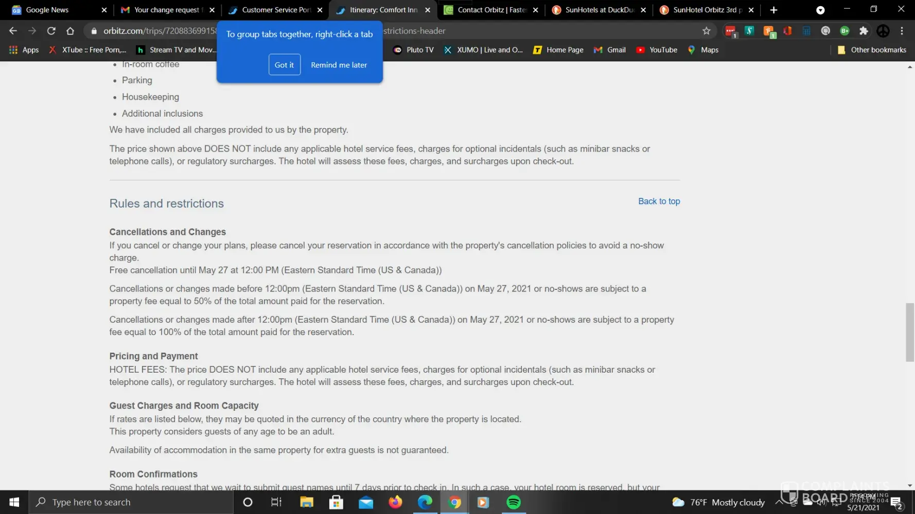Open the Home Page bookmark
Screen dimensions: 915x514
pyautogui.click(x=558, y=50)
